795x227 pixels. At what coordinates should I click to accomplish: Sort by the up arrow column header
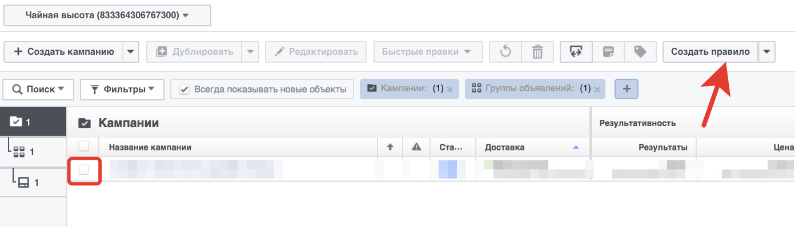click(390, 147)
